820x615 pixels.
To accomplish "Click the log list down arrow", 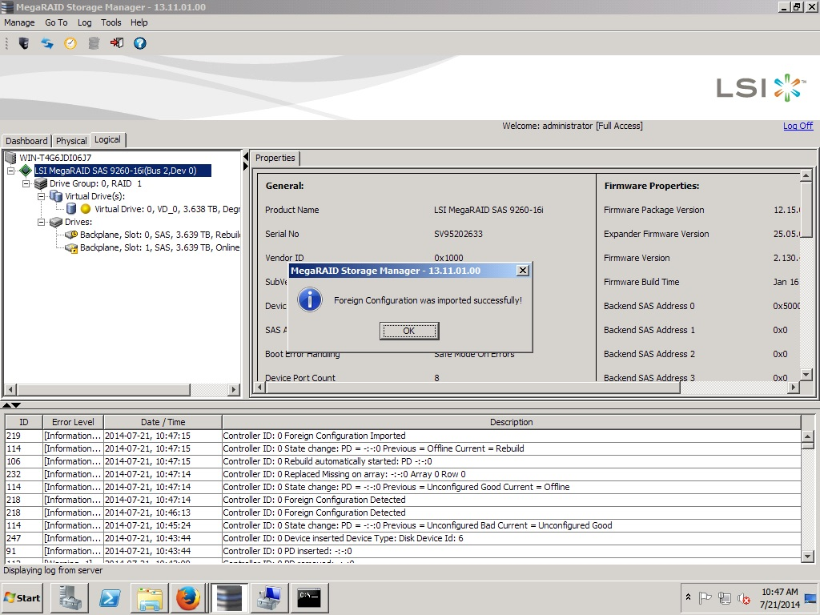I will (807, 557).
